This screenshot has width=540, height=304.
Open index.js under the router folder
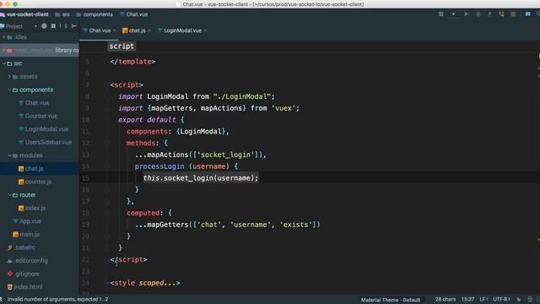(35, 208)
